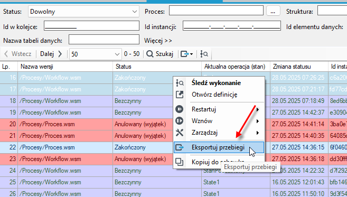Select row 22 /Procesy/Proces.wsm
The height and width of the screenshot is (197, 347).
[x=47, y=147]
